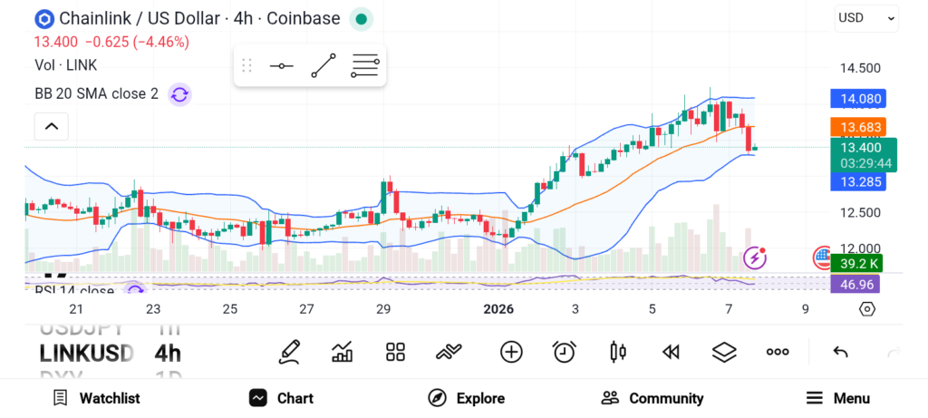Viewport: 928px width, 418px height.
Task: Undo the last action with the arrow
Action: (840, 353)
